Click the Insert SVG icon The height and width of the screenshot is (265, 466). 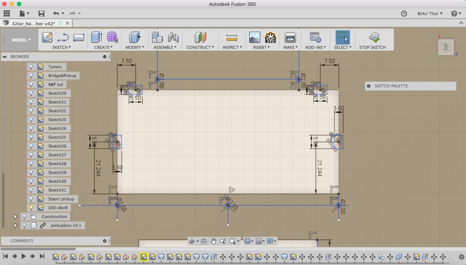(x=271, y=38)
